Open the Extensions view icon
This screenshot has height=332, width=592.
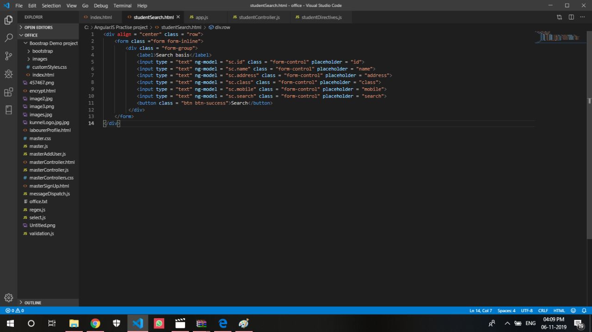[8, 92]
